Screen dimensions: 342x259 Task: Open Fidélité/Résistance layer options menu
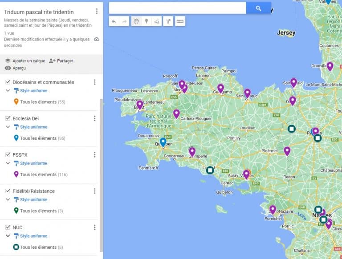pyautogui.click(x=95, y=191)
